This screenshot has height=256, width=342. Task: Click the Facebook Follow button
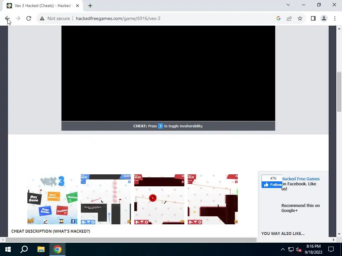point(272,185)
